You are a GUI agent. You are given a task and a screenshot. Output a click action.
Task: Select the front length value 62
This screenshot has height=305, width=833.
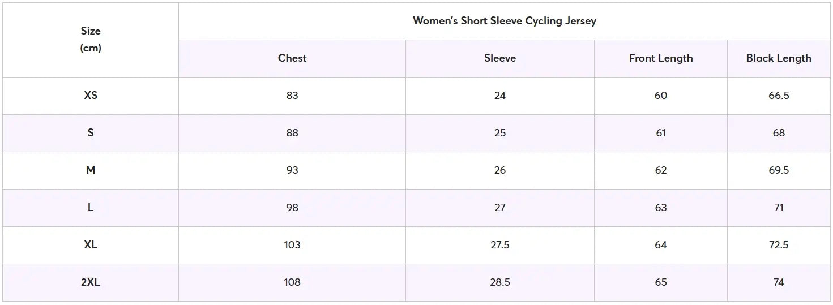tap(661, 170)
